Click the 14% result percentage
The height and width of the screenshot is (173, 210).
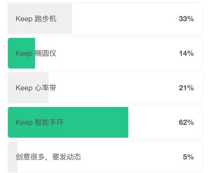[186, 53]
